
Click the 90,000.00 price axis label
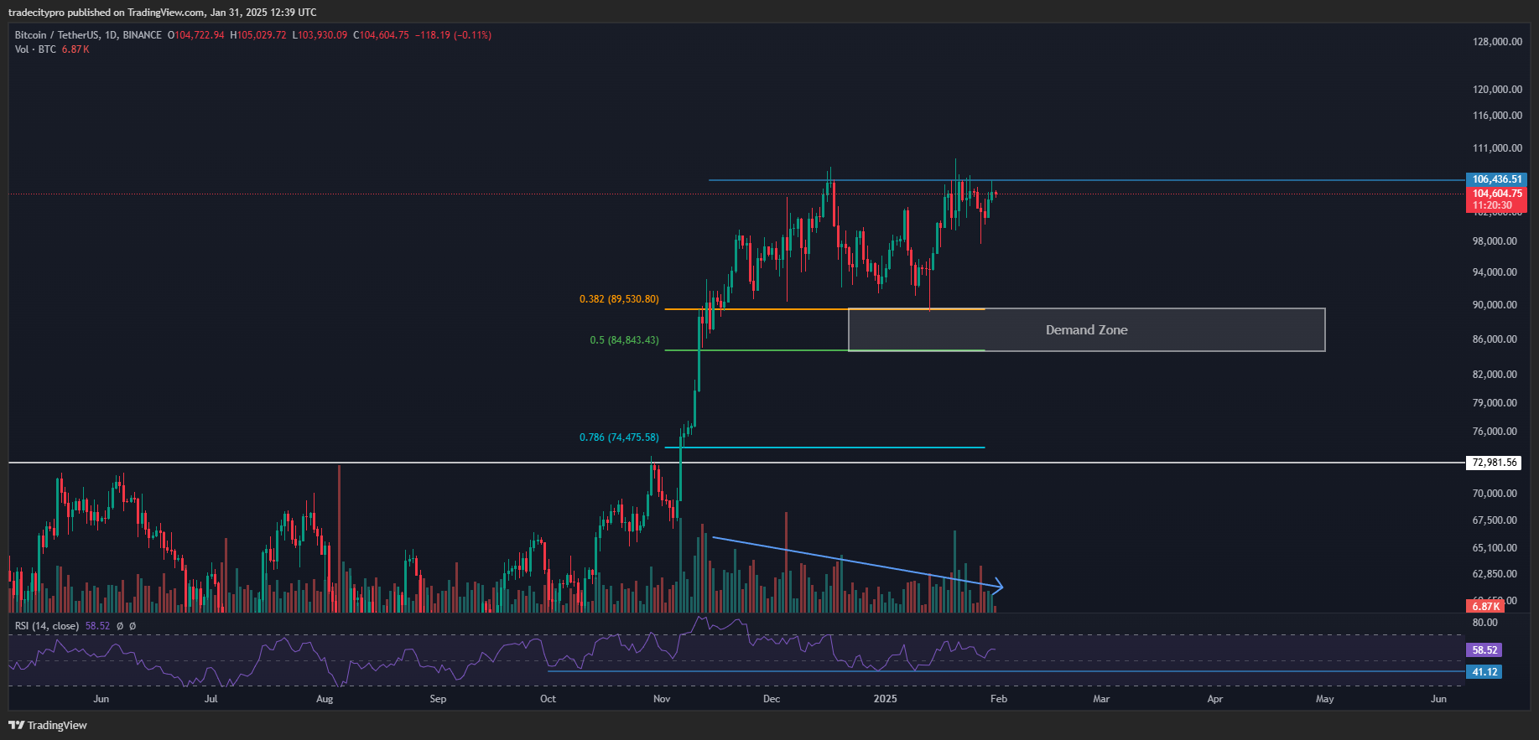[x=1495, y=305]
